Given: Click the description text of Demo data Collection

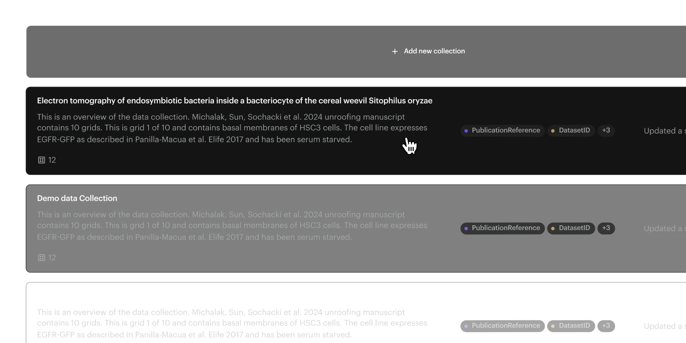Looking at the screenshot, I should pyautogui.click(x=232, y=226).
